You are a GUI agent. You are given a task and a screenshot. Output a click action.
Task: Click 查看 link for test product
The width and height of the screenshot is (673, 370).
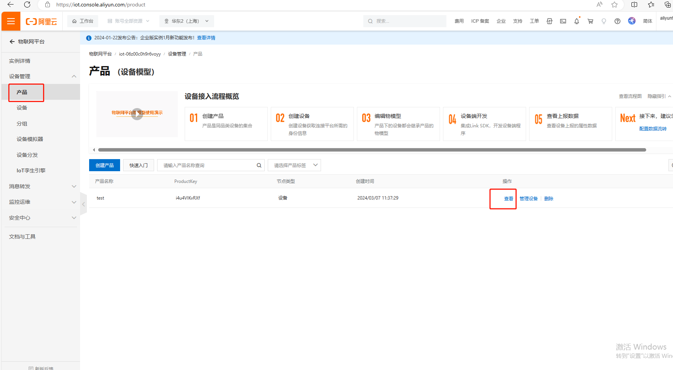pyautogui.click(x=508, y=199)
